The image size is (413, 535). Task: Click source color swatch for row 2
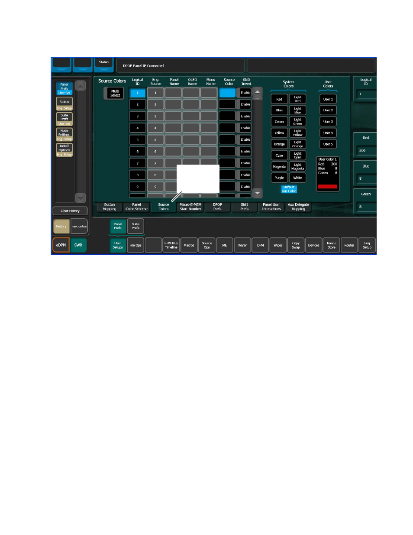click(227, 104)
